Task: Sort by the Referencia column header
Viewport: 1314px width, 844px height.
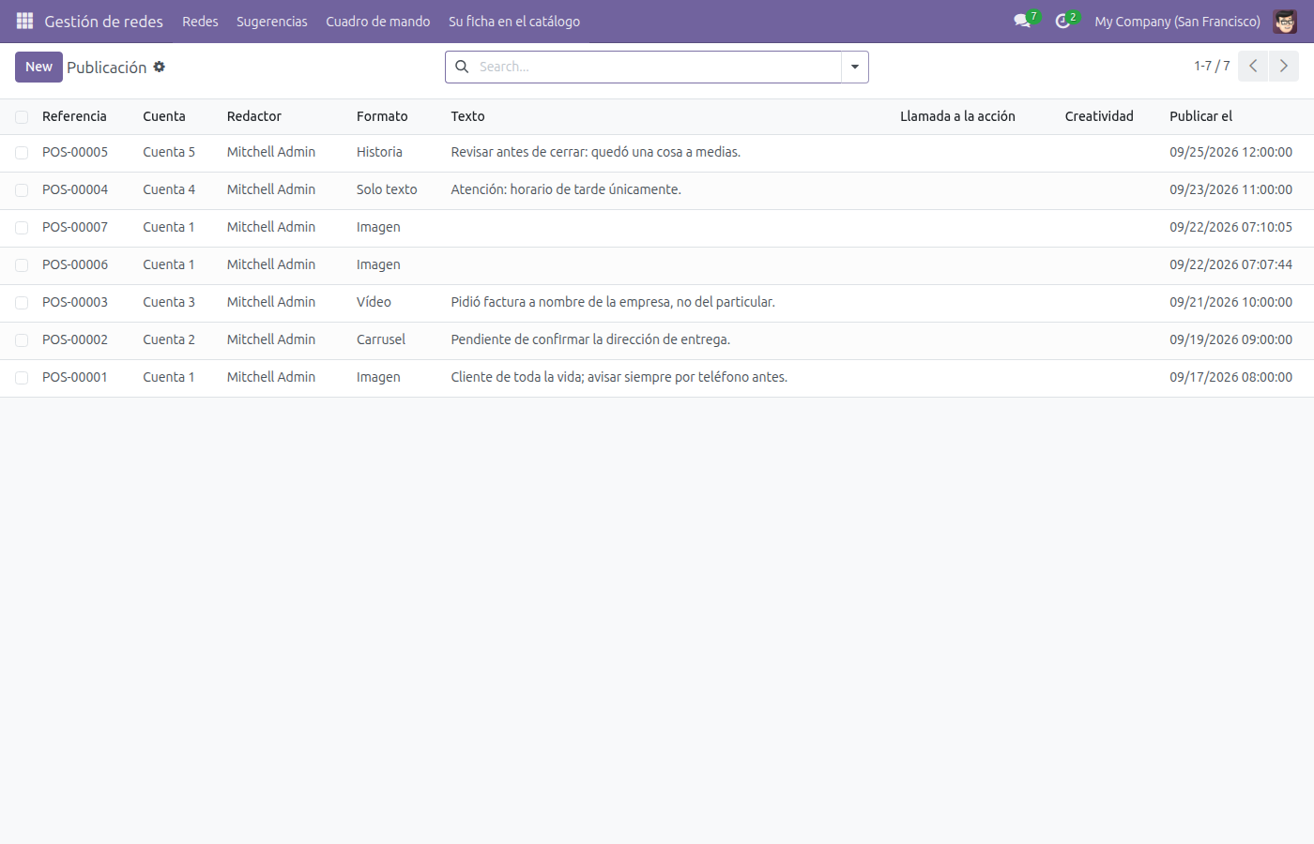Action: pos(74,116)
